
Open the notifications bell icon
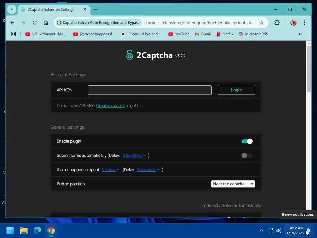click(308, 231)
